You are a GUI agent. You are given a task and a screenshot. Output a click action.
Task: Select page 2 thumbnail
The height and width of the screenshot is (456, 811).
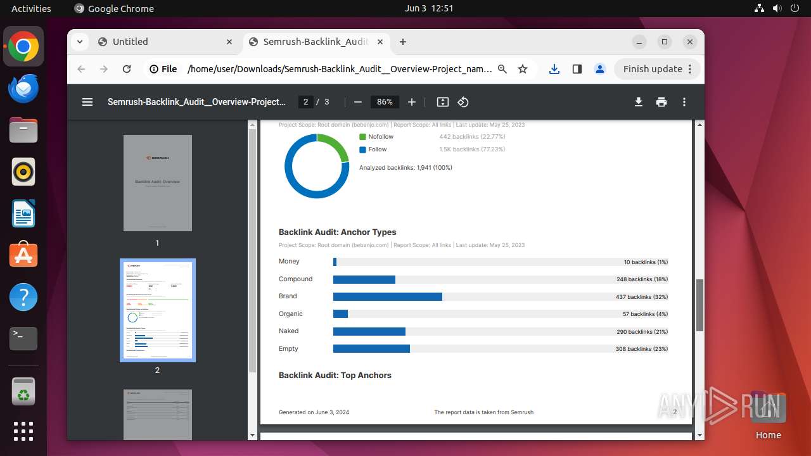(x=158, y=310)
